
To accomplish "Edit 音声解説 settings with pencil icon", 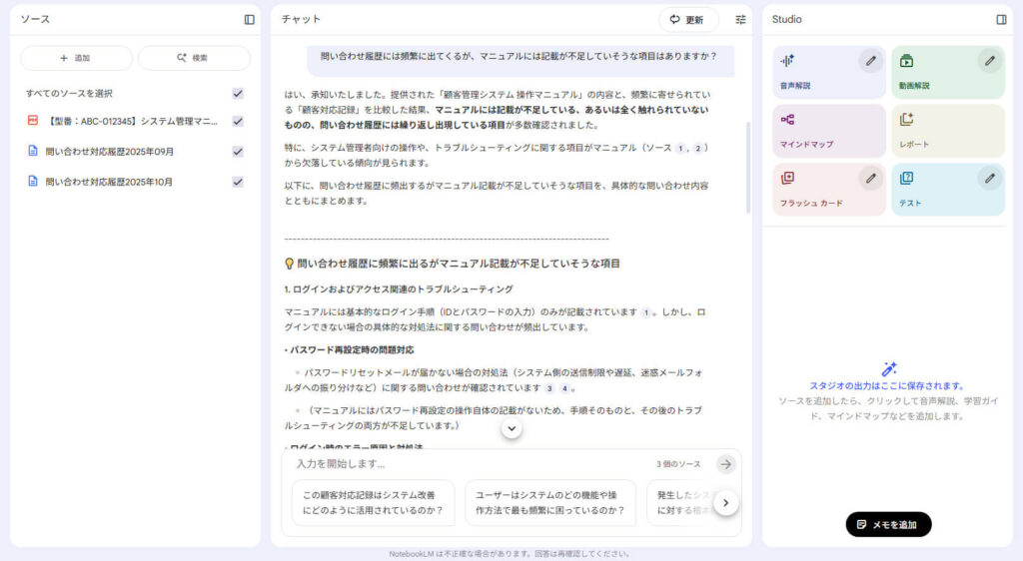I will coord(871,61).
